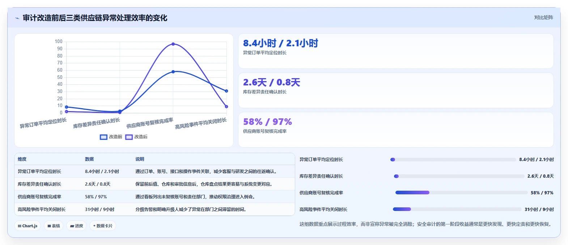
Task: Click the 改造前 data point at 58
Action: click(x=173, y=72)
